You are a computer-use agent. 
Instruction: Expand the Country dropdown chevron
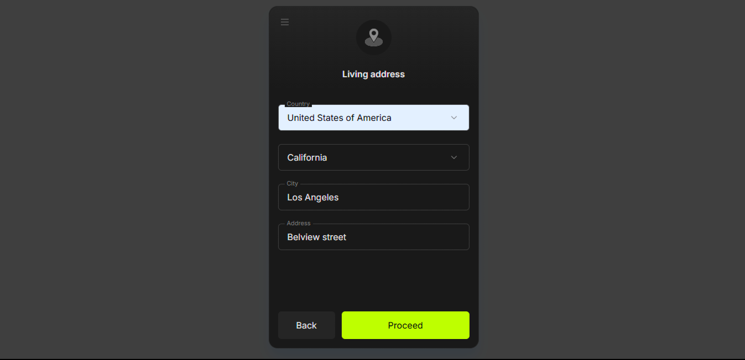tap(454, 118)
